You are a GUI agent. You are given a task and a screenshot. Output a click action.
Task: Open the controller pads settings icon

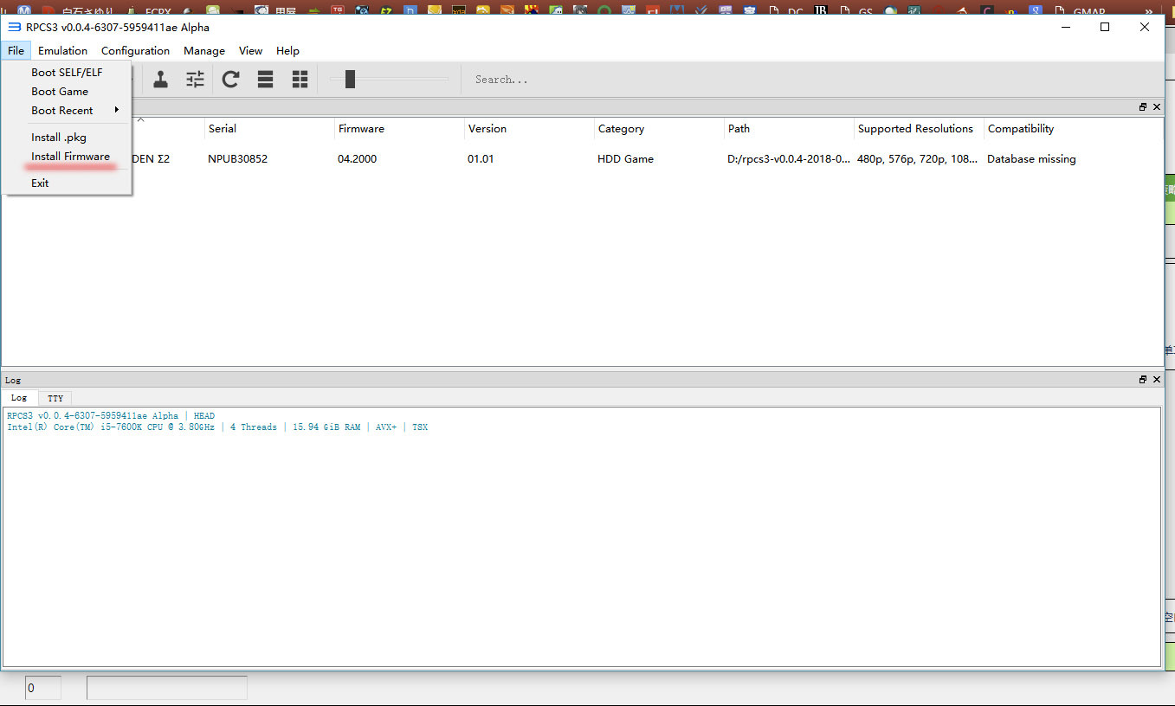(161, 80)
